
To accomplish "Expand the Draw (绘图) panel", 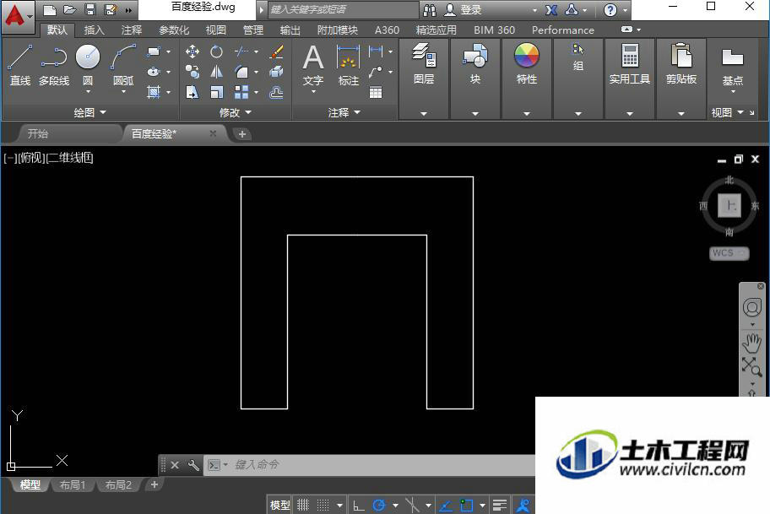I will pyautogui.click(x=89, y=112).
